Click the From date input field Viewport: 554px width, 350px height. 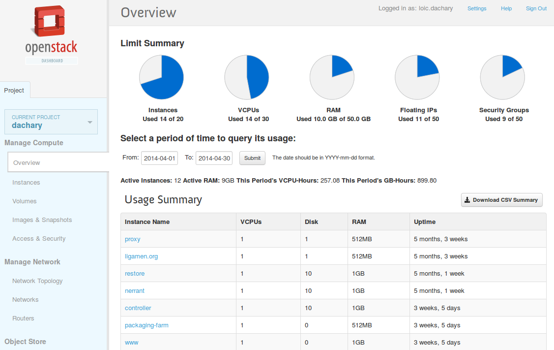click(x=159, y=158)
